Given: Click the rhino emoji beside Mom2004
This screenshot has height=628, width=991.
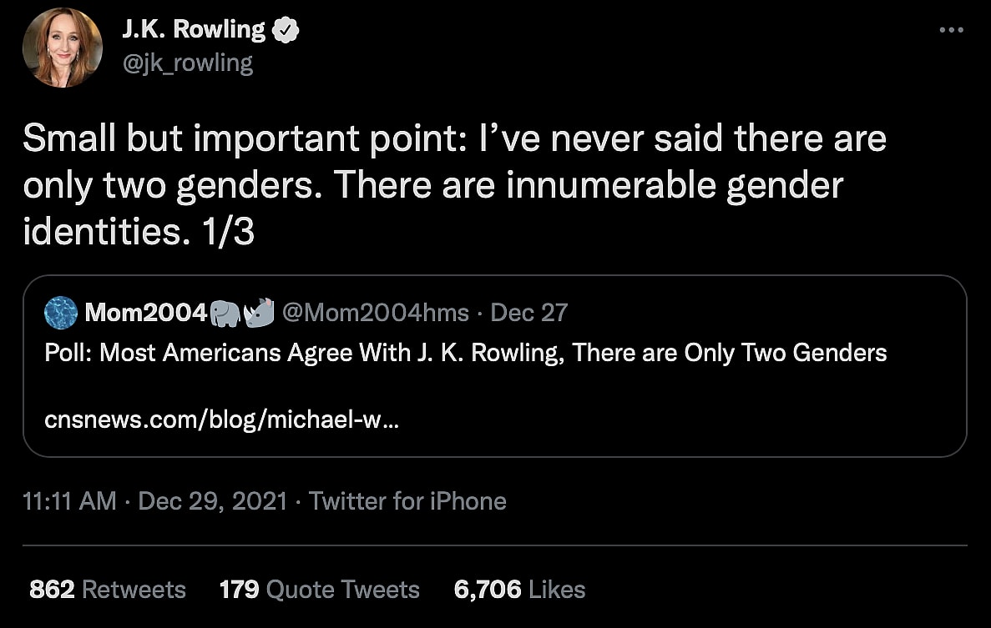Looking at the screenshot, I should tap(259, 313).
